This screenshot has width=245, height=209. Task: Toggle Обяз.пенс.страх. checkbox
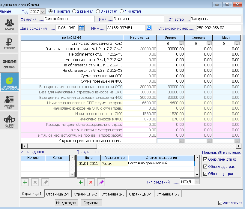205,159
